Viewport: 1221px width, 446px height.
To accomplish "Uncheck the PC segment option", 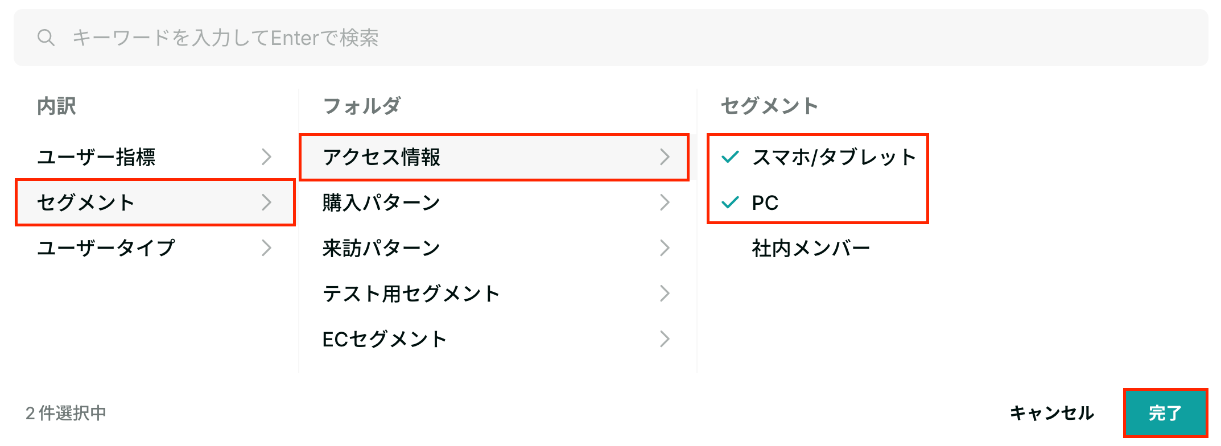I will click(x=818, y=202).
